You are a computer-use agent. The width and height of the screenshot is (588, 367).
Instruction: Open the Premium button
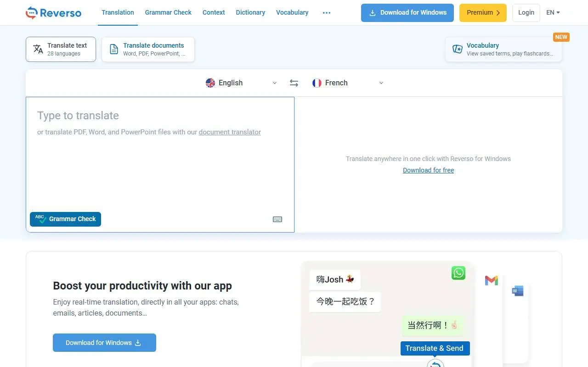click(x=483, y=13)
